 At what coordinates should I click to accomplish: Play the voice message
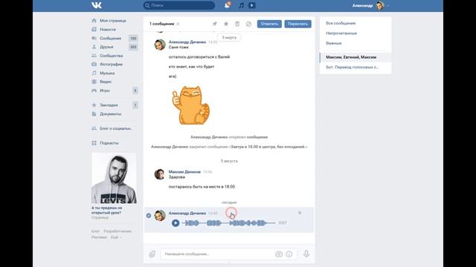click(176, 223)
